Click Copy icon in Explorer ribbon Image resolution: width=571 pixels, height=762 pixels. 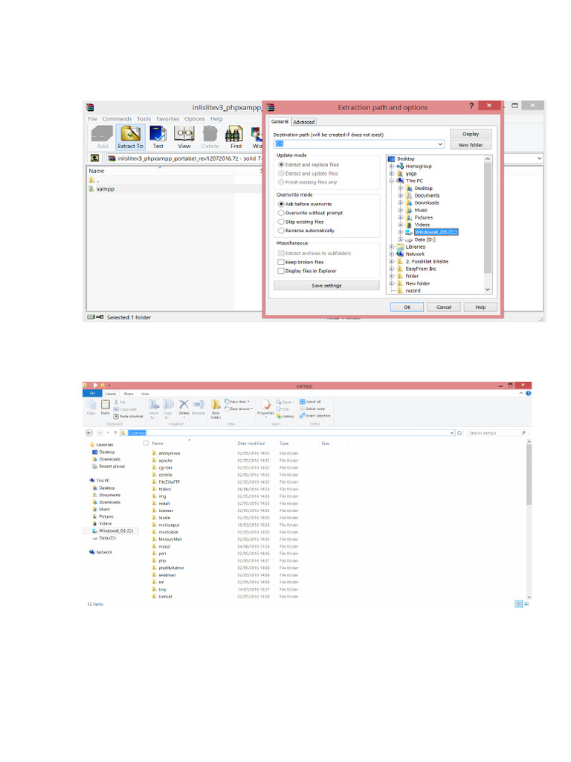91,407
